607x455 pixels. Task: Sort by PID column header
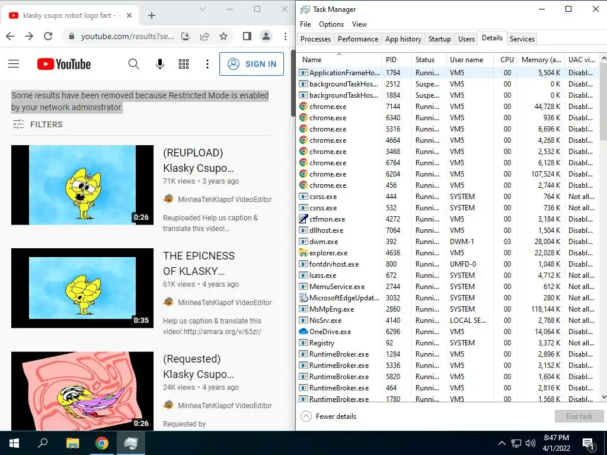(397, 60)
